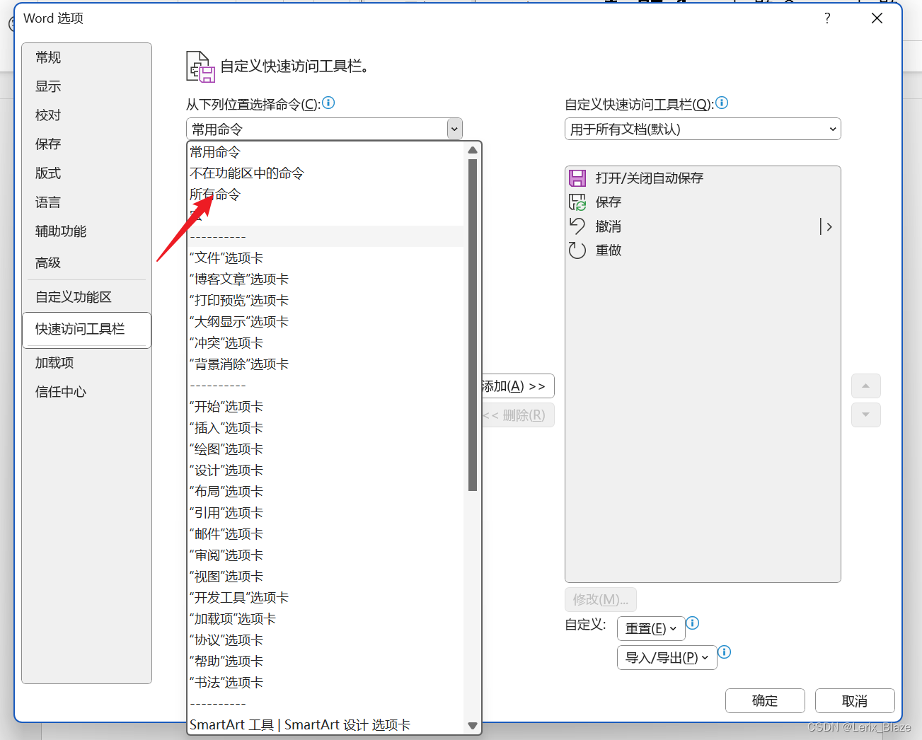Open the 校对 options category
The image size is (922, 740).
click(86, 115)
